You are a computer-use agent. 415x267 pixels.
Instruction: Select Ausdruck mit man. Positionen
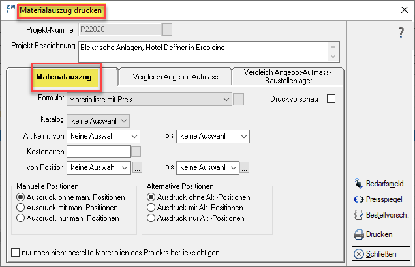[x=22, y=207]
